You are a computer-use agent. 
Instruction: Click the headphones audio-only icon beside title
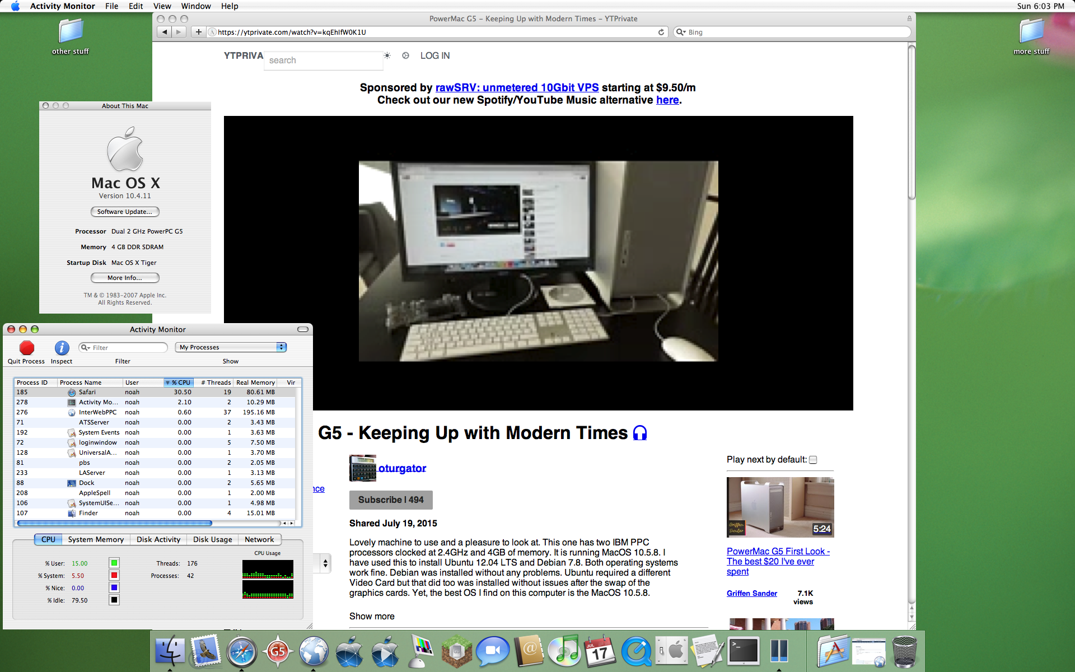(x=640, y=433)
